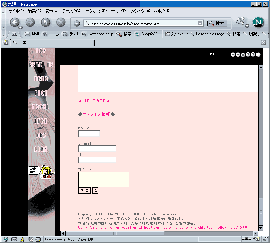270x243 pixels.
Task: Reset the form with 消 button
Action: click(95, 191)
